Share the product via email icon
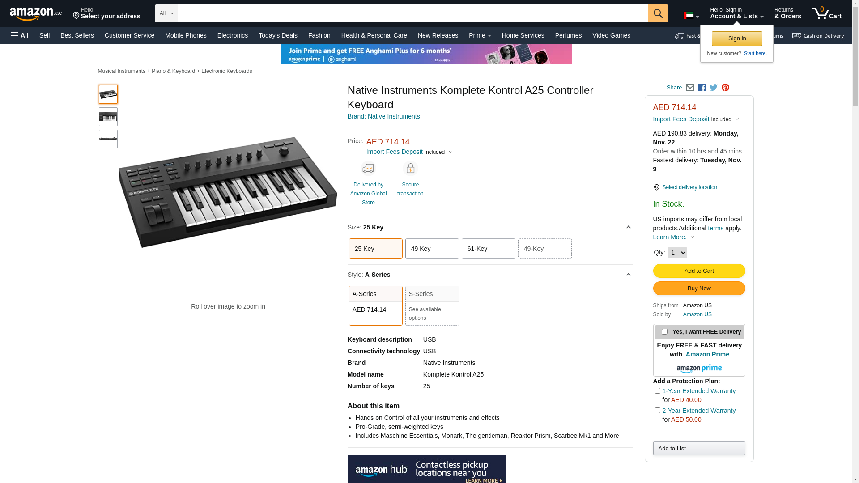This screenshot has width=859, height=483. coord(690,88)
